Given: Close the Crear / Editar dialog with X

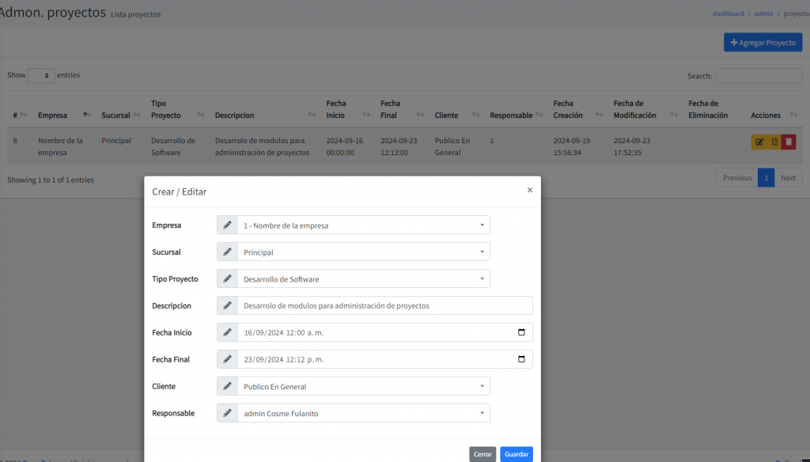Looking at the screenshot, I should point(530,190).
